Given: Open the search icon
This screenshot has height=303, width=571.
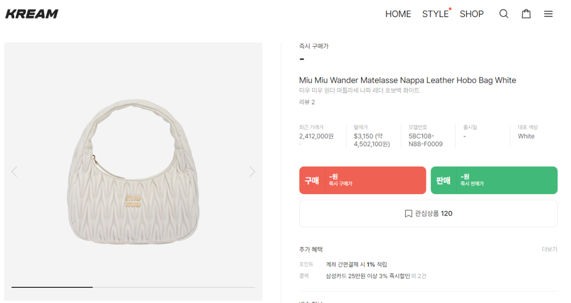Looking at the screenshot, I should (x=503, y=14).
